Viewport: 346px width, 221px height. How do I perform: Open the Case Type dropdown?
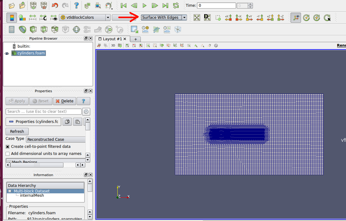click(x=55, y=139)
